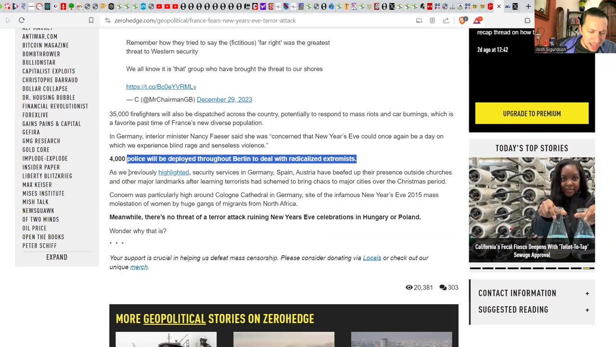
Task: Open INSIDER PAPER sidebar link
Action: [41, 167]
